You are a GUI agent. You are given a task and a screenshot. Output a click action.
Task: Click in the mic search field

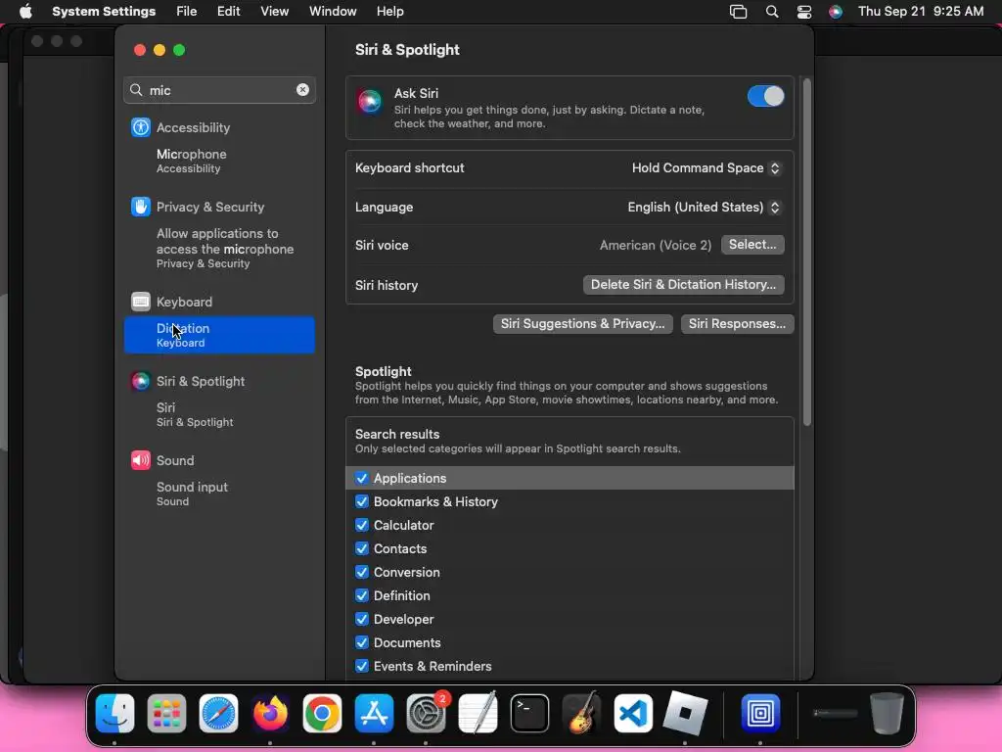pos(217,90)
